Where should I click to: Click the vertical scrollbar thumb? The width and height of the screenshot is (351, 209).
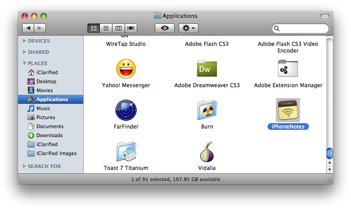[x=329, y=153]
